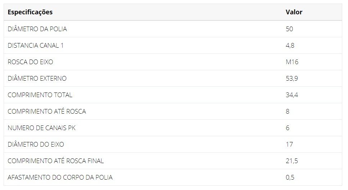Select the DIÂMETRO DA POLIA row label
The image size is (348, 190).
tap(37, 29)
